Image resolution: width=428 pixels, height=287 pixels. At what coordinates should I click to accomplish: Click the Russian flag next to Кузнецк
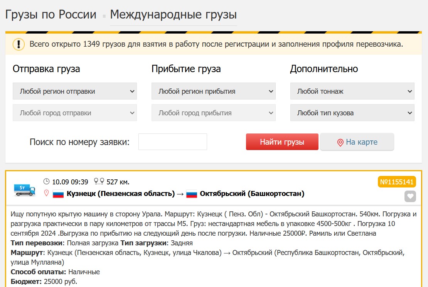pos(58,194)
